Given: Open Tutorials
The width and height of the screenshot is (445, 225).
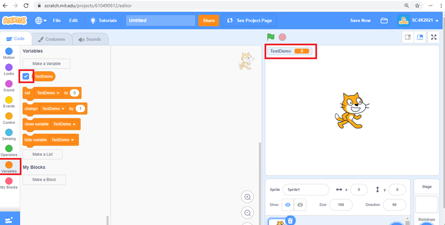Looking at the screenshot, I should pos(103,20).
